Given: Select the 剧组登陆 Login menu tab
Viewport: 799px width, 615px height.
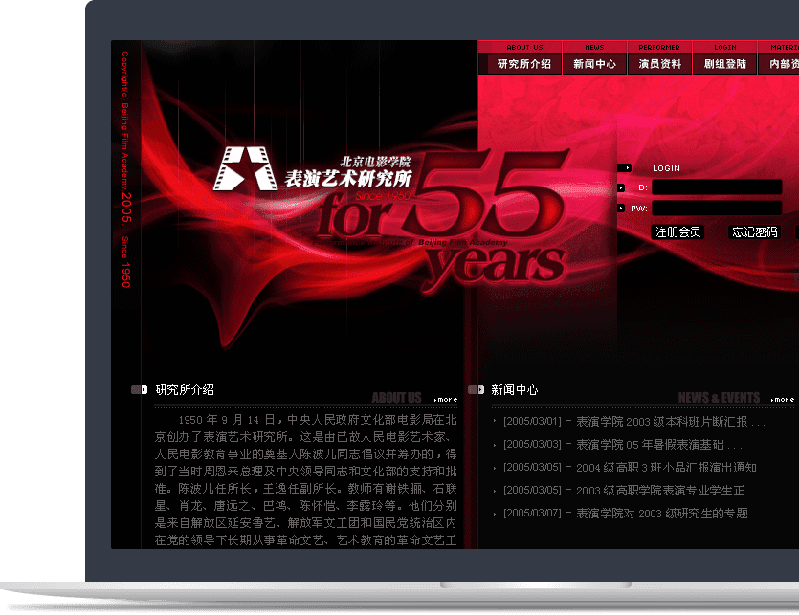Looking at the screenshot, I should coord(724,64).
